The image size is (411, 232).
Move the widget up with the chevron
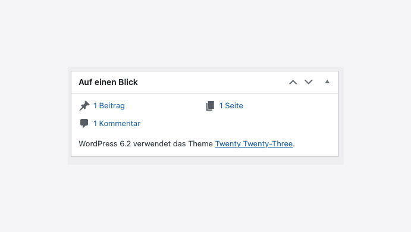pyautogui.click(x=293, y=82)
